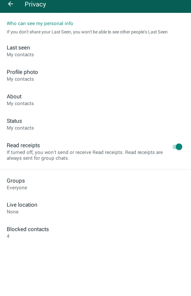Screen dimensions: 191x296
Task: Tap 'My contacts' value under Last seen
Action: coord(20,55)
